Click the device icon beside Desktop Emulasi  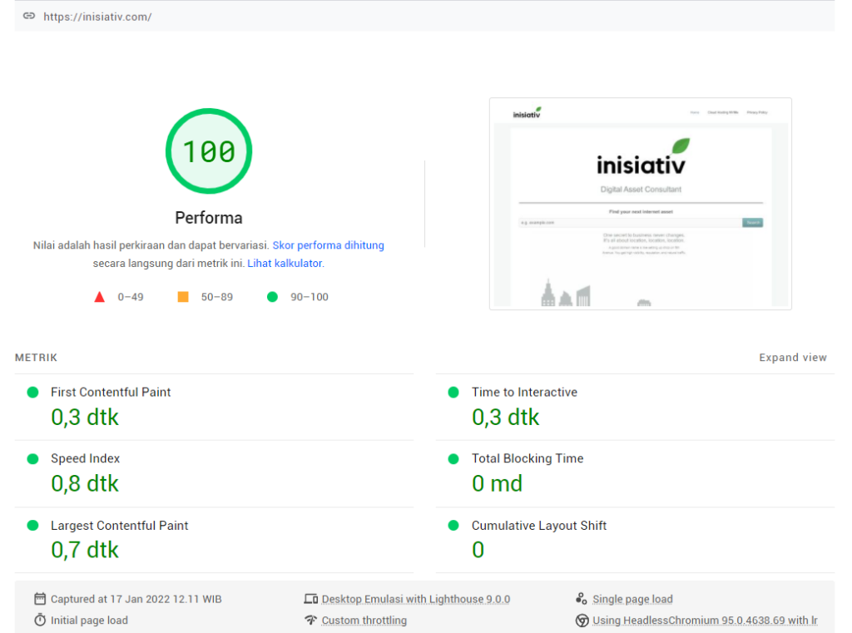(x=311, y=599)
